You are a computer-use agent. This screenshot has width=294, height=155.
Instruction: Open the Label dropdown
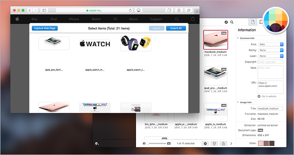tap(271, 56)
